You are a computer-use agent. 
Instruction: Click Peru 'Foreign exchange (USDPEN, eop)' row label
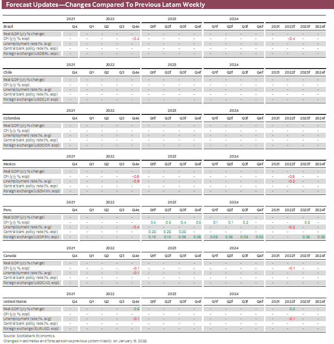(x=31, y=237)
